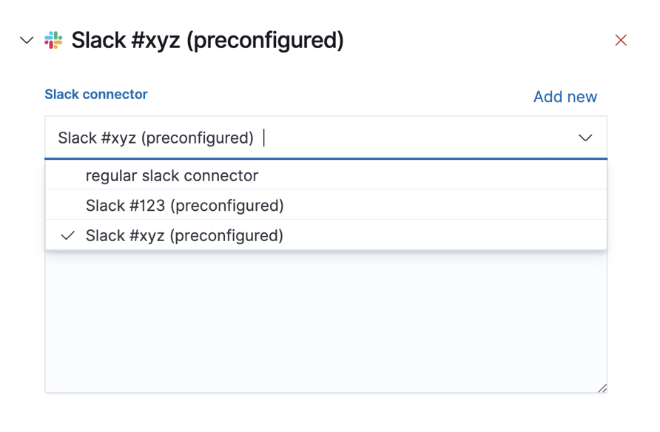This screenshot has height=432, width=660.
Task: Click the checkmark beside Slack #xyz (preconfigured)
Action: pos(67,235)
